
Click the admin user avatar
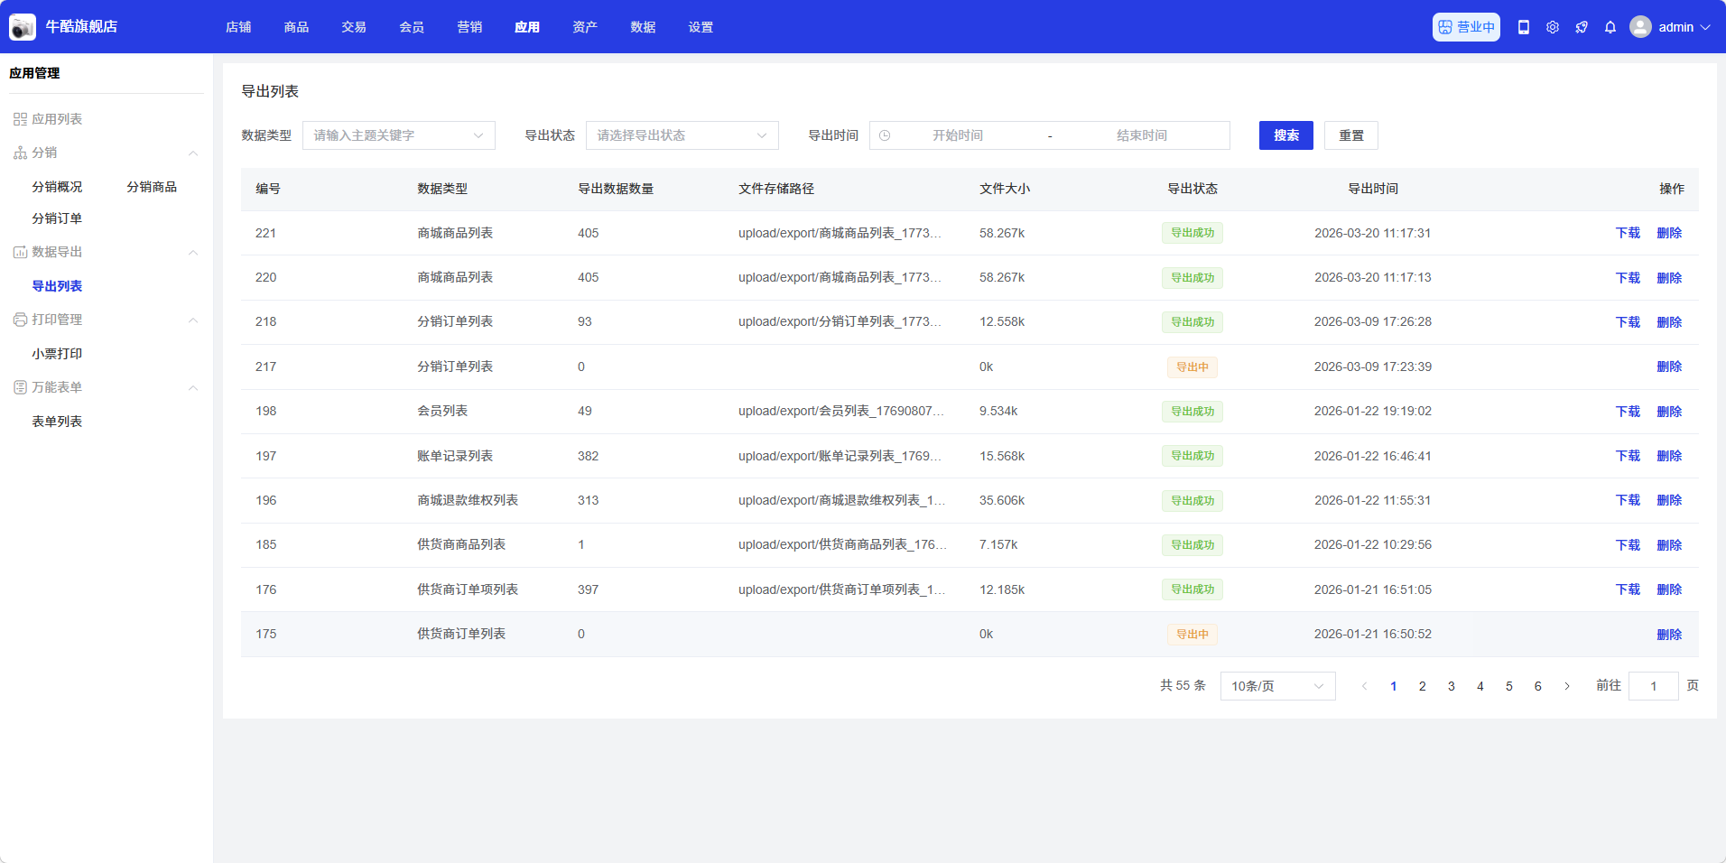[x=1640, y=27]
